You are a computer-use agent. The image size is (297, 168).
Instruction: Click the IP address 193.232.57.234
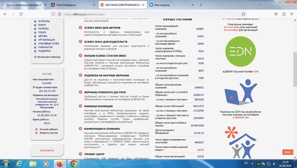click(x=47, y=91)
